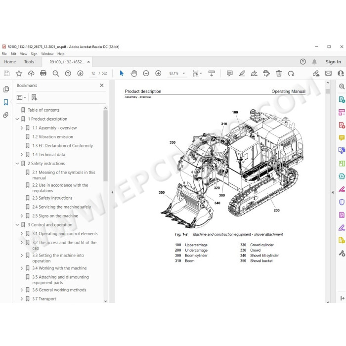Open the View menu
The width and height of the screenshot is (346, 346).
[x=23, y=53]
